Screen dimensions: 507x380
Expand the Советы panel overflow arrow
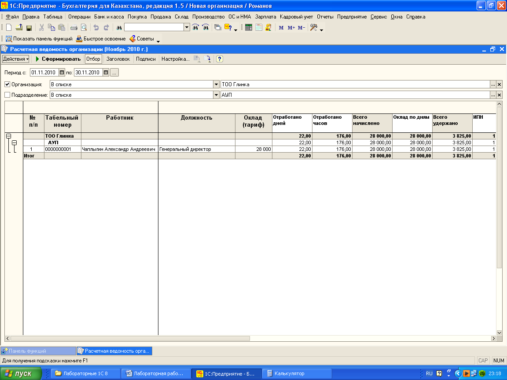pos(158,41)
